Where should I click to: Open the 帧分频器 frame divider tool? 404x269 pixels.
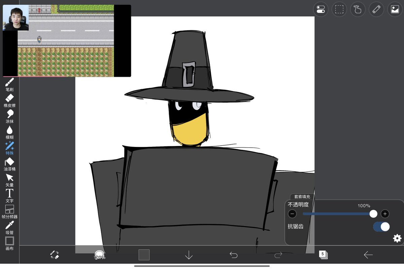click(9, 212)
